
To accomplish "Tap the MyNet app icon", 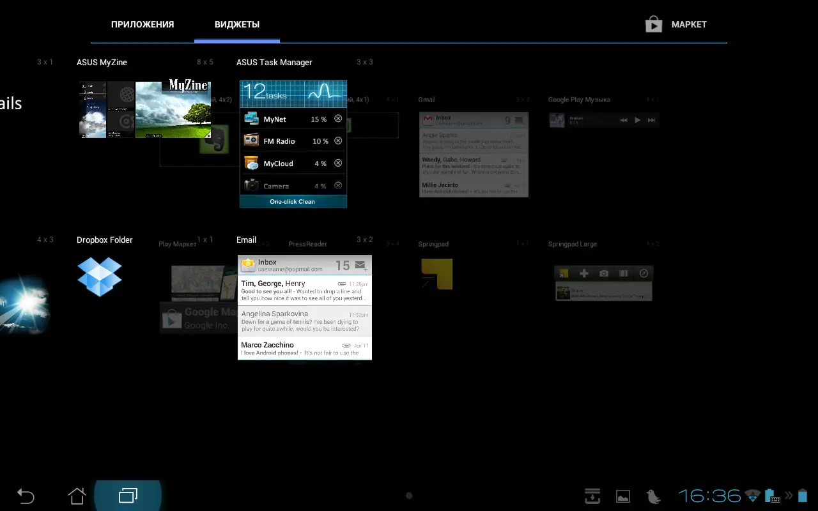I will point(251,119).
